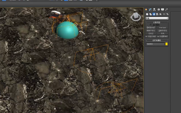Select the Lights create category
This screenshot has width=181, height=113.
pyautogui.click(x=154, y=14)
